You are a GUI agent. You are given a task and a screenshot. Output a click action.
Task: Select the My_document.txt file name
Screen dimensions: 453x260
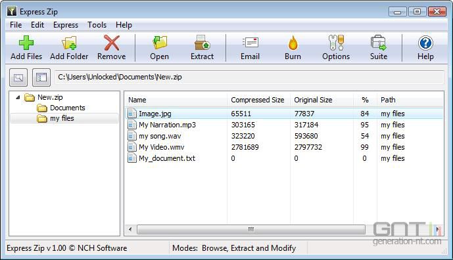click(167, 158)
